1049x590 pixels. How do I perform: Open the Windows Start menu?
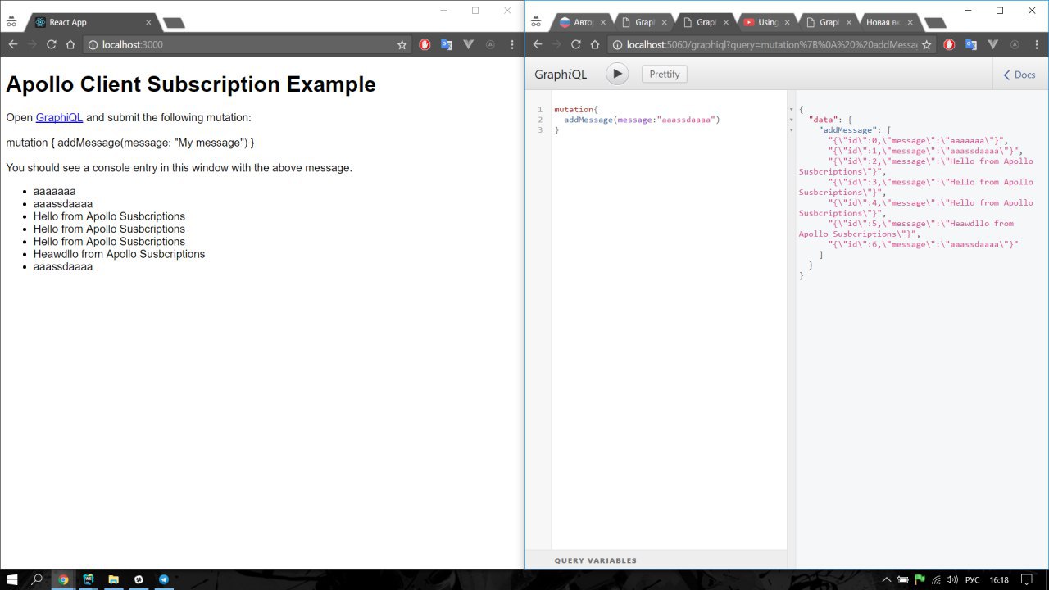(12, 579)
